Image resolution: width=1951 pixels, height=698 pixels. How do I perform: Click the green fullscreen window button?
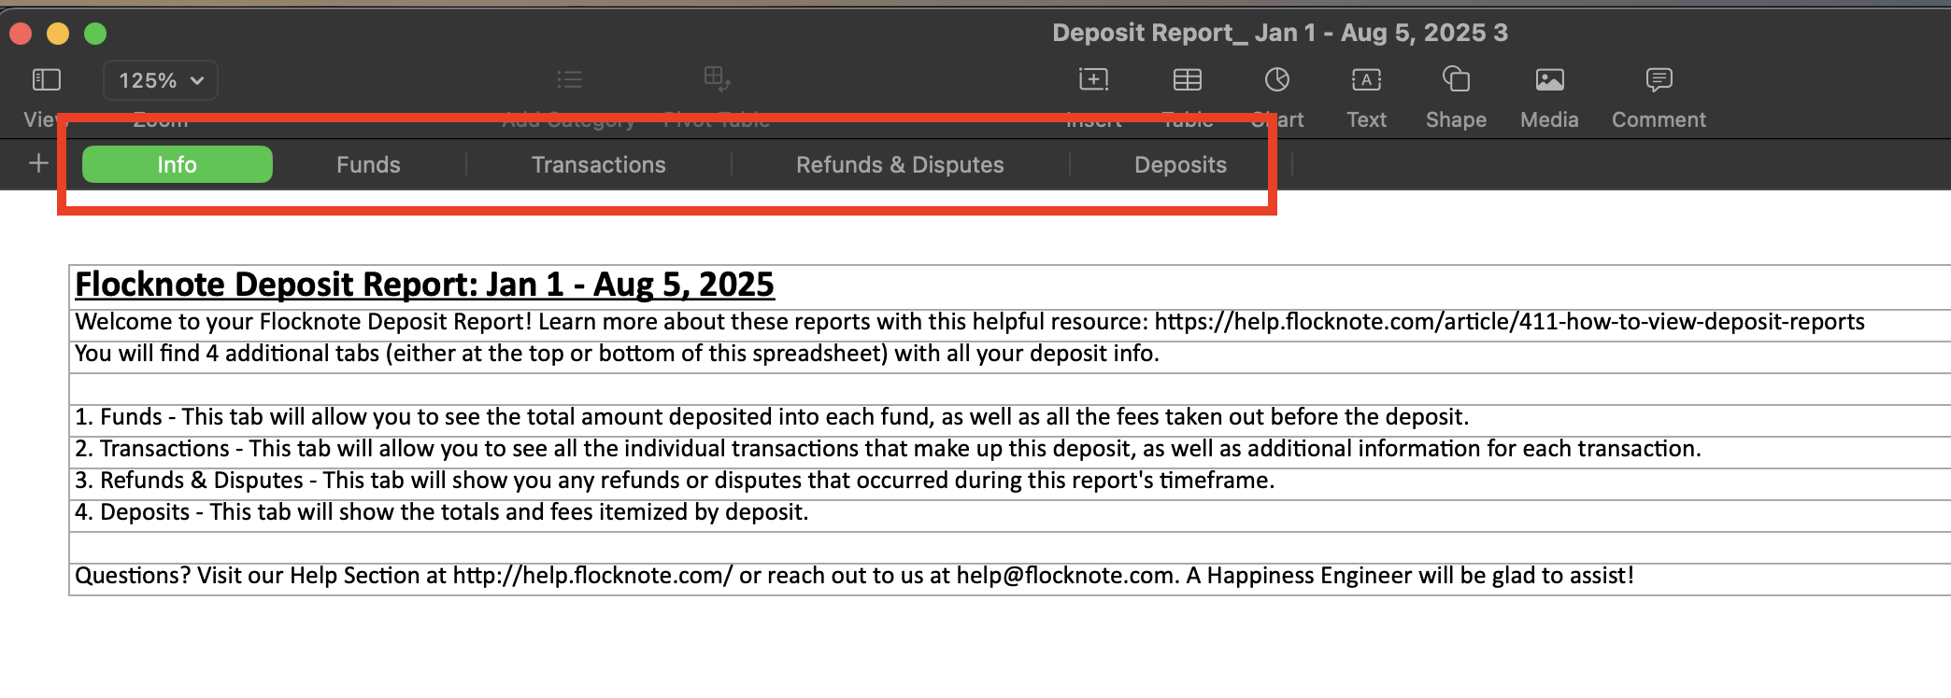click(x=95, y=34)
